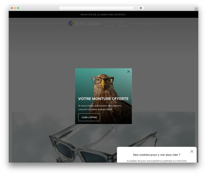
Task: Open the Audition menu
Action: click(55, 24)
